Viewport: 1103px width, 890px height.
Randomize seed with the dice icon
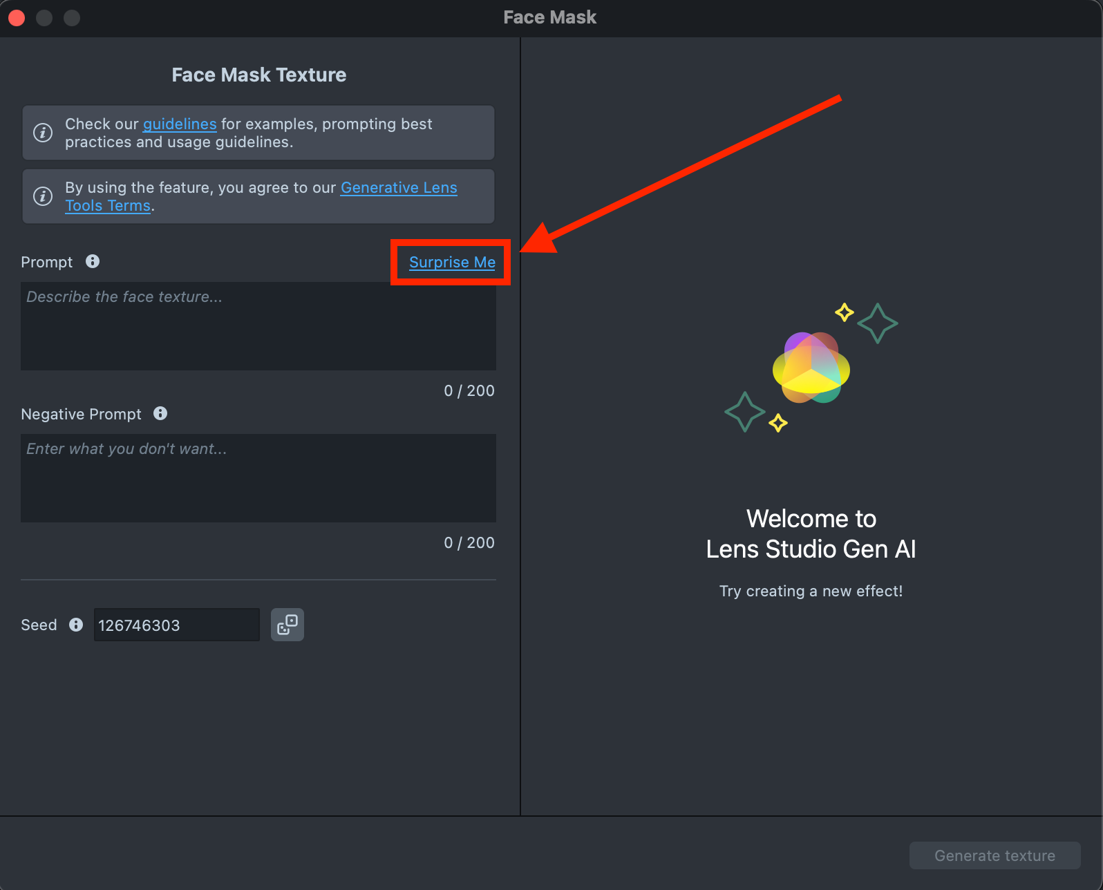coord(287,625)
